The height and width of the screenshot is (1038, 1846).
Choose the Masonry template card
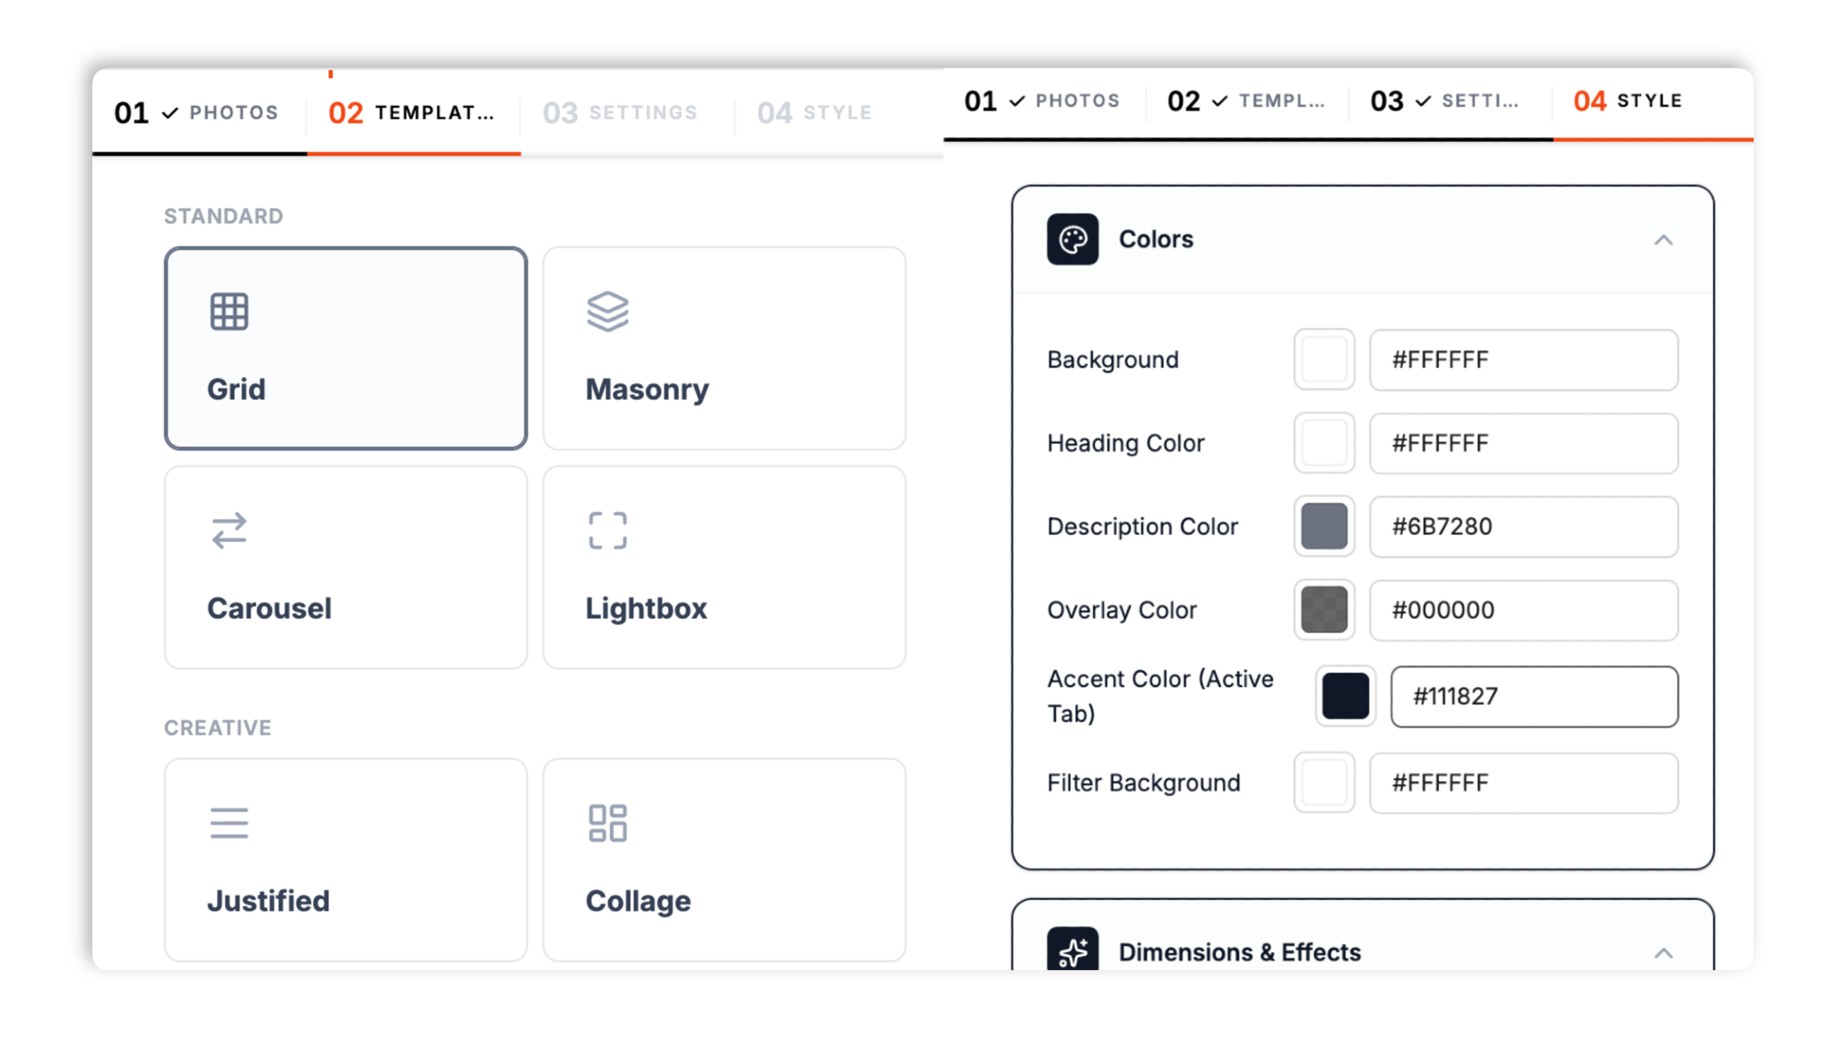[x=724, y=349]
